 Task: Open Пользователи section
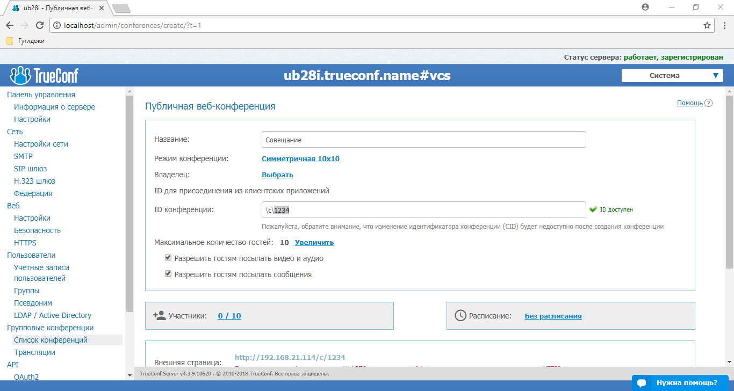pos(31,255)
